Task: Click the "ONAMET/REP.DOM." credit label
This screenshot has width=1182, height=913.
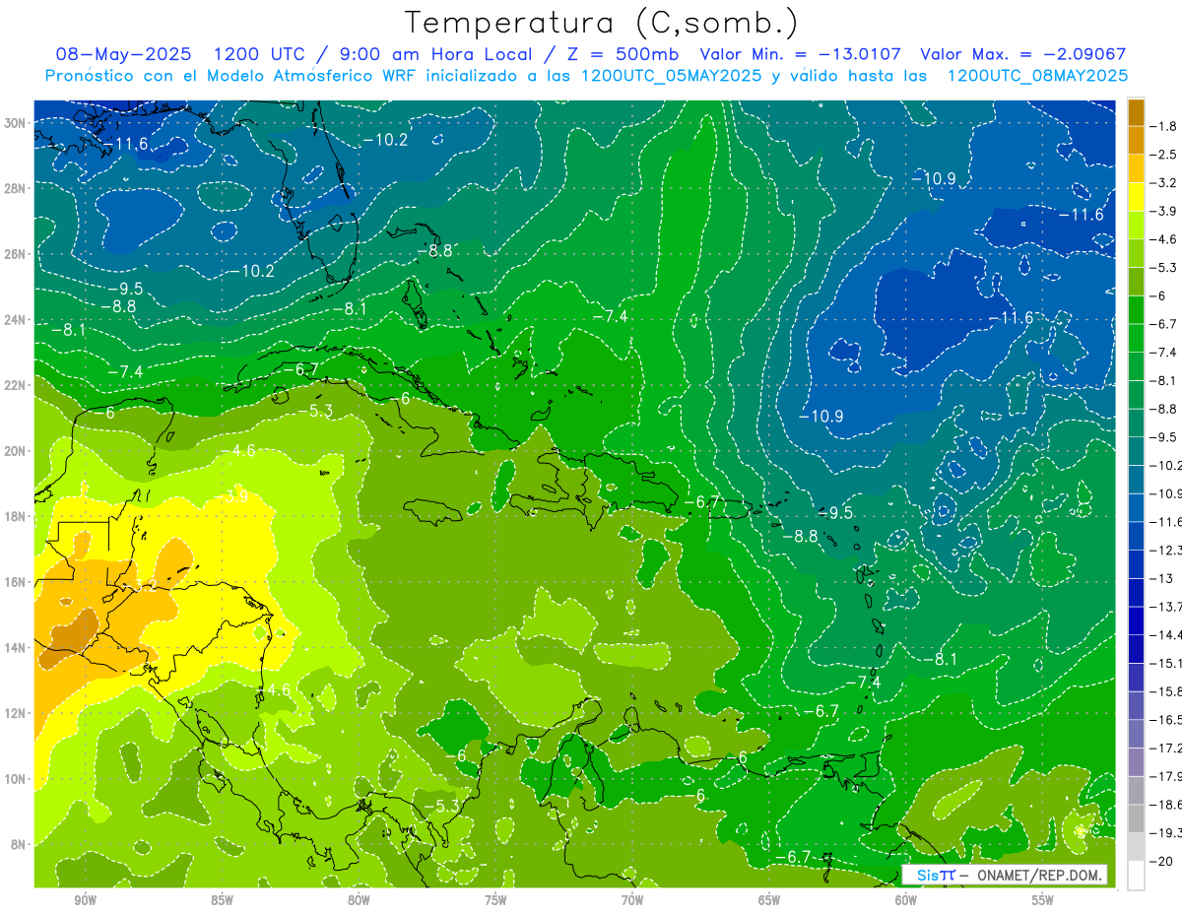Action: click(1038, 875)
